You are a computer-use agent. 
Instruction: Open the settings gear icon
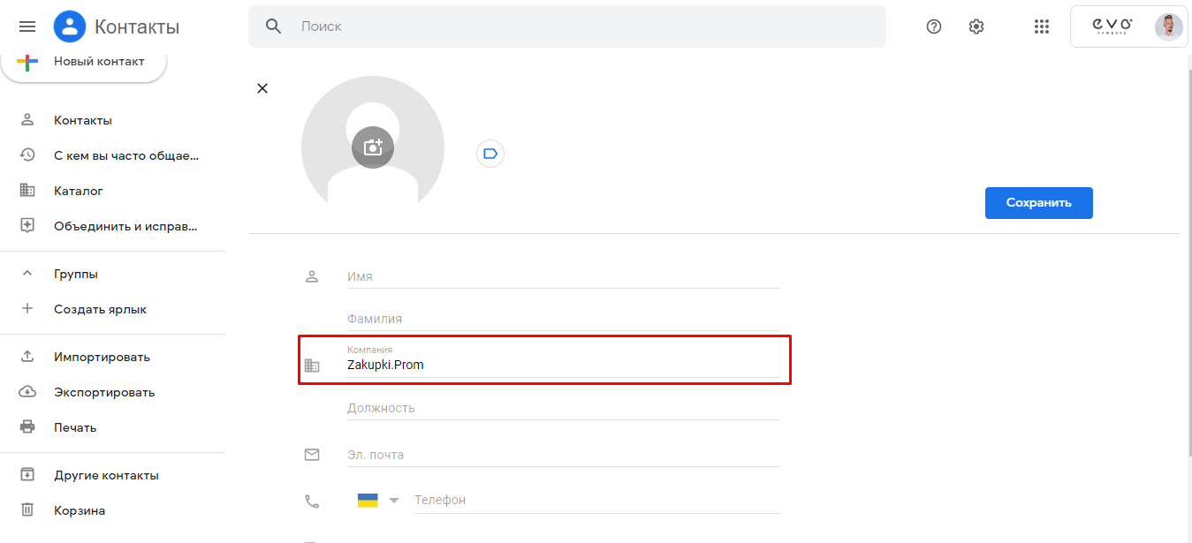click(x=976, y=26)
